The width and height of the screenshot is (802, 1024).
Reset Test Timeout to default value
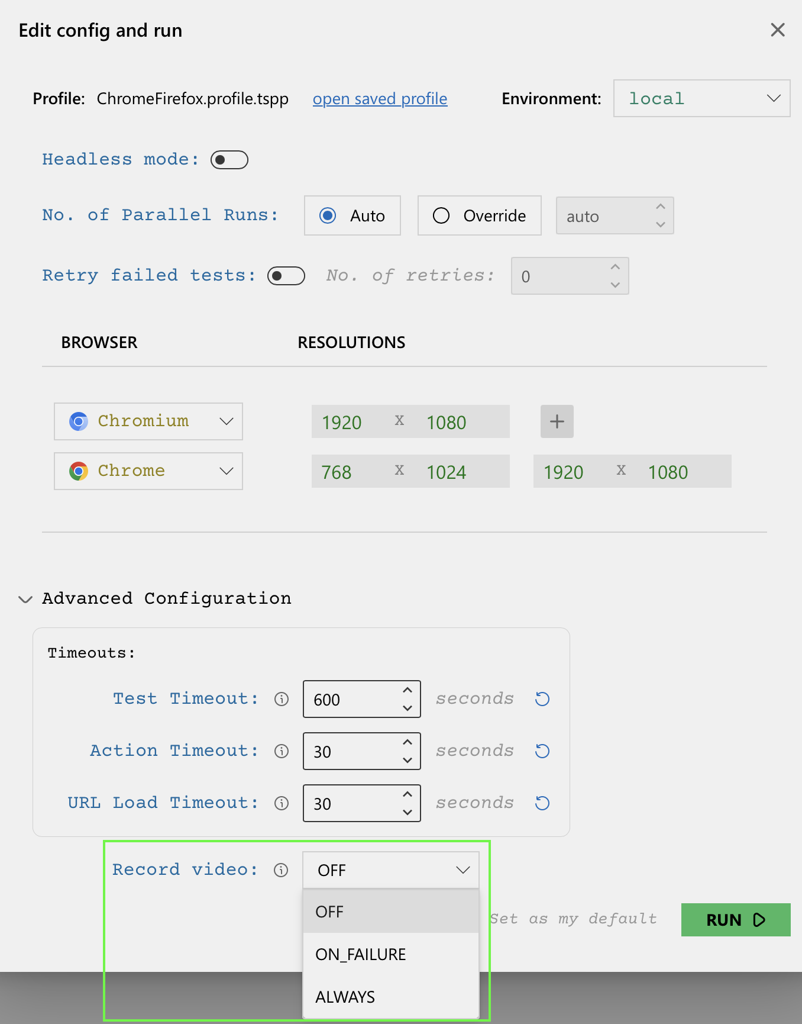542,699
